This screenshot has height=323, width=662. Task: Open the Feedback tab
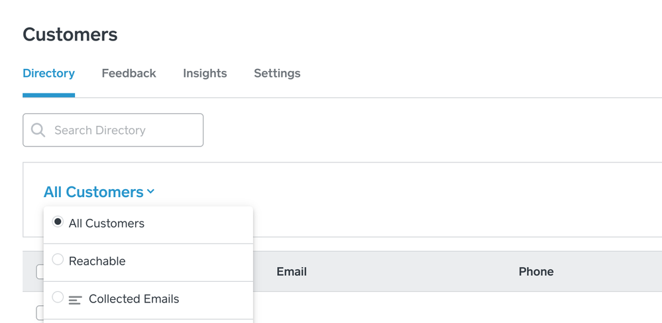click(129, 74)
